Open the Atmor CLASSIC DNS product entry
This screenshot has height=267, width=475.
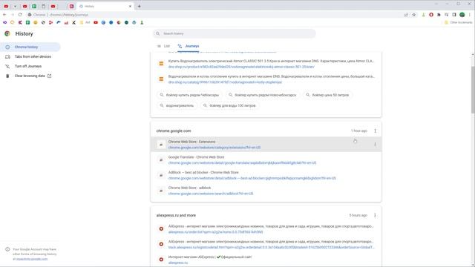(266, 64)
